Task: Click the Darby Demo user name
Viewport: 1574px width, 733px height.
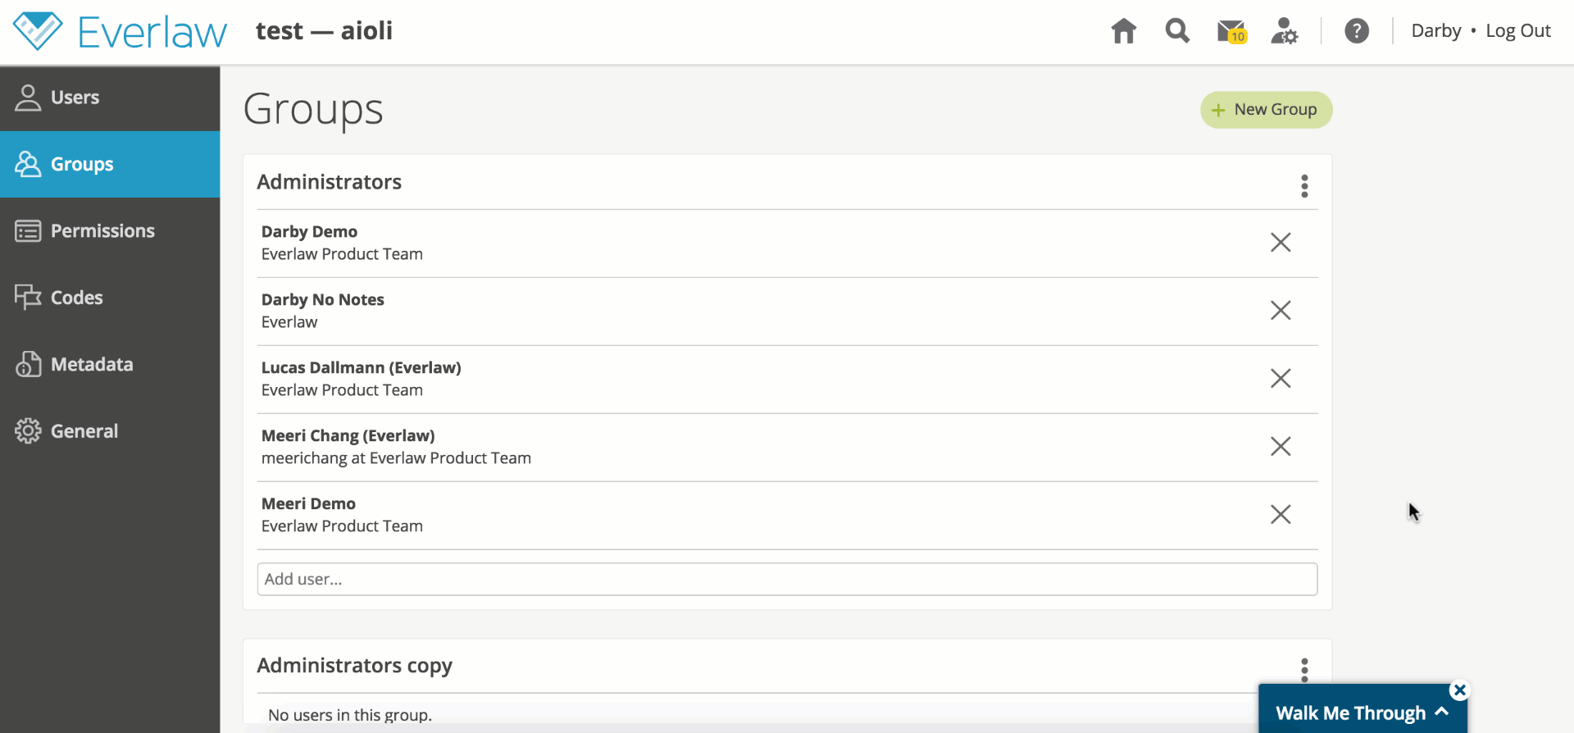Action: pyautogui.click(x=309, y=232)
